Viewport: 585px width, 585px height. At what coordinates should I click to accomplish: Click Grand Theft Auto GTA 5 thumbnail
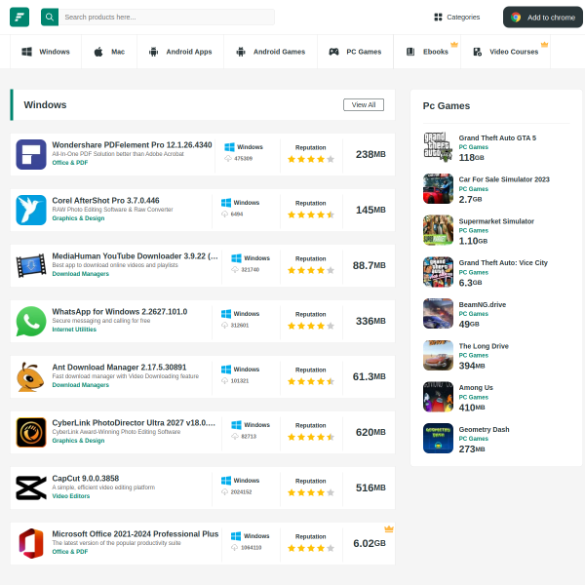tap(438, 147)
